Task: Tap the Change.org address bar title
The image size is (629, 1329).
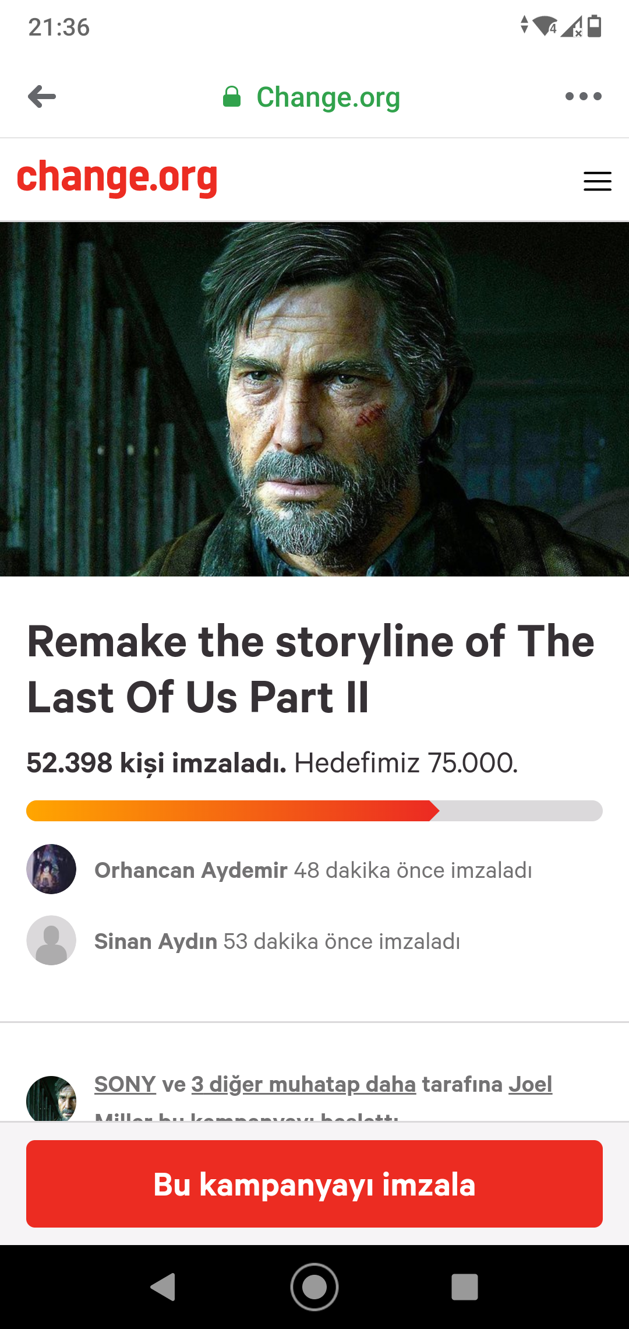Action: point(328,98)
